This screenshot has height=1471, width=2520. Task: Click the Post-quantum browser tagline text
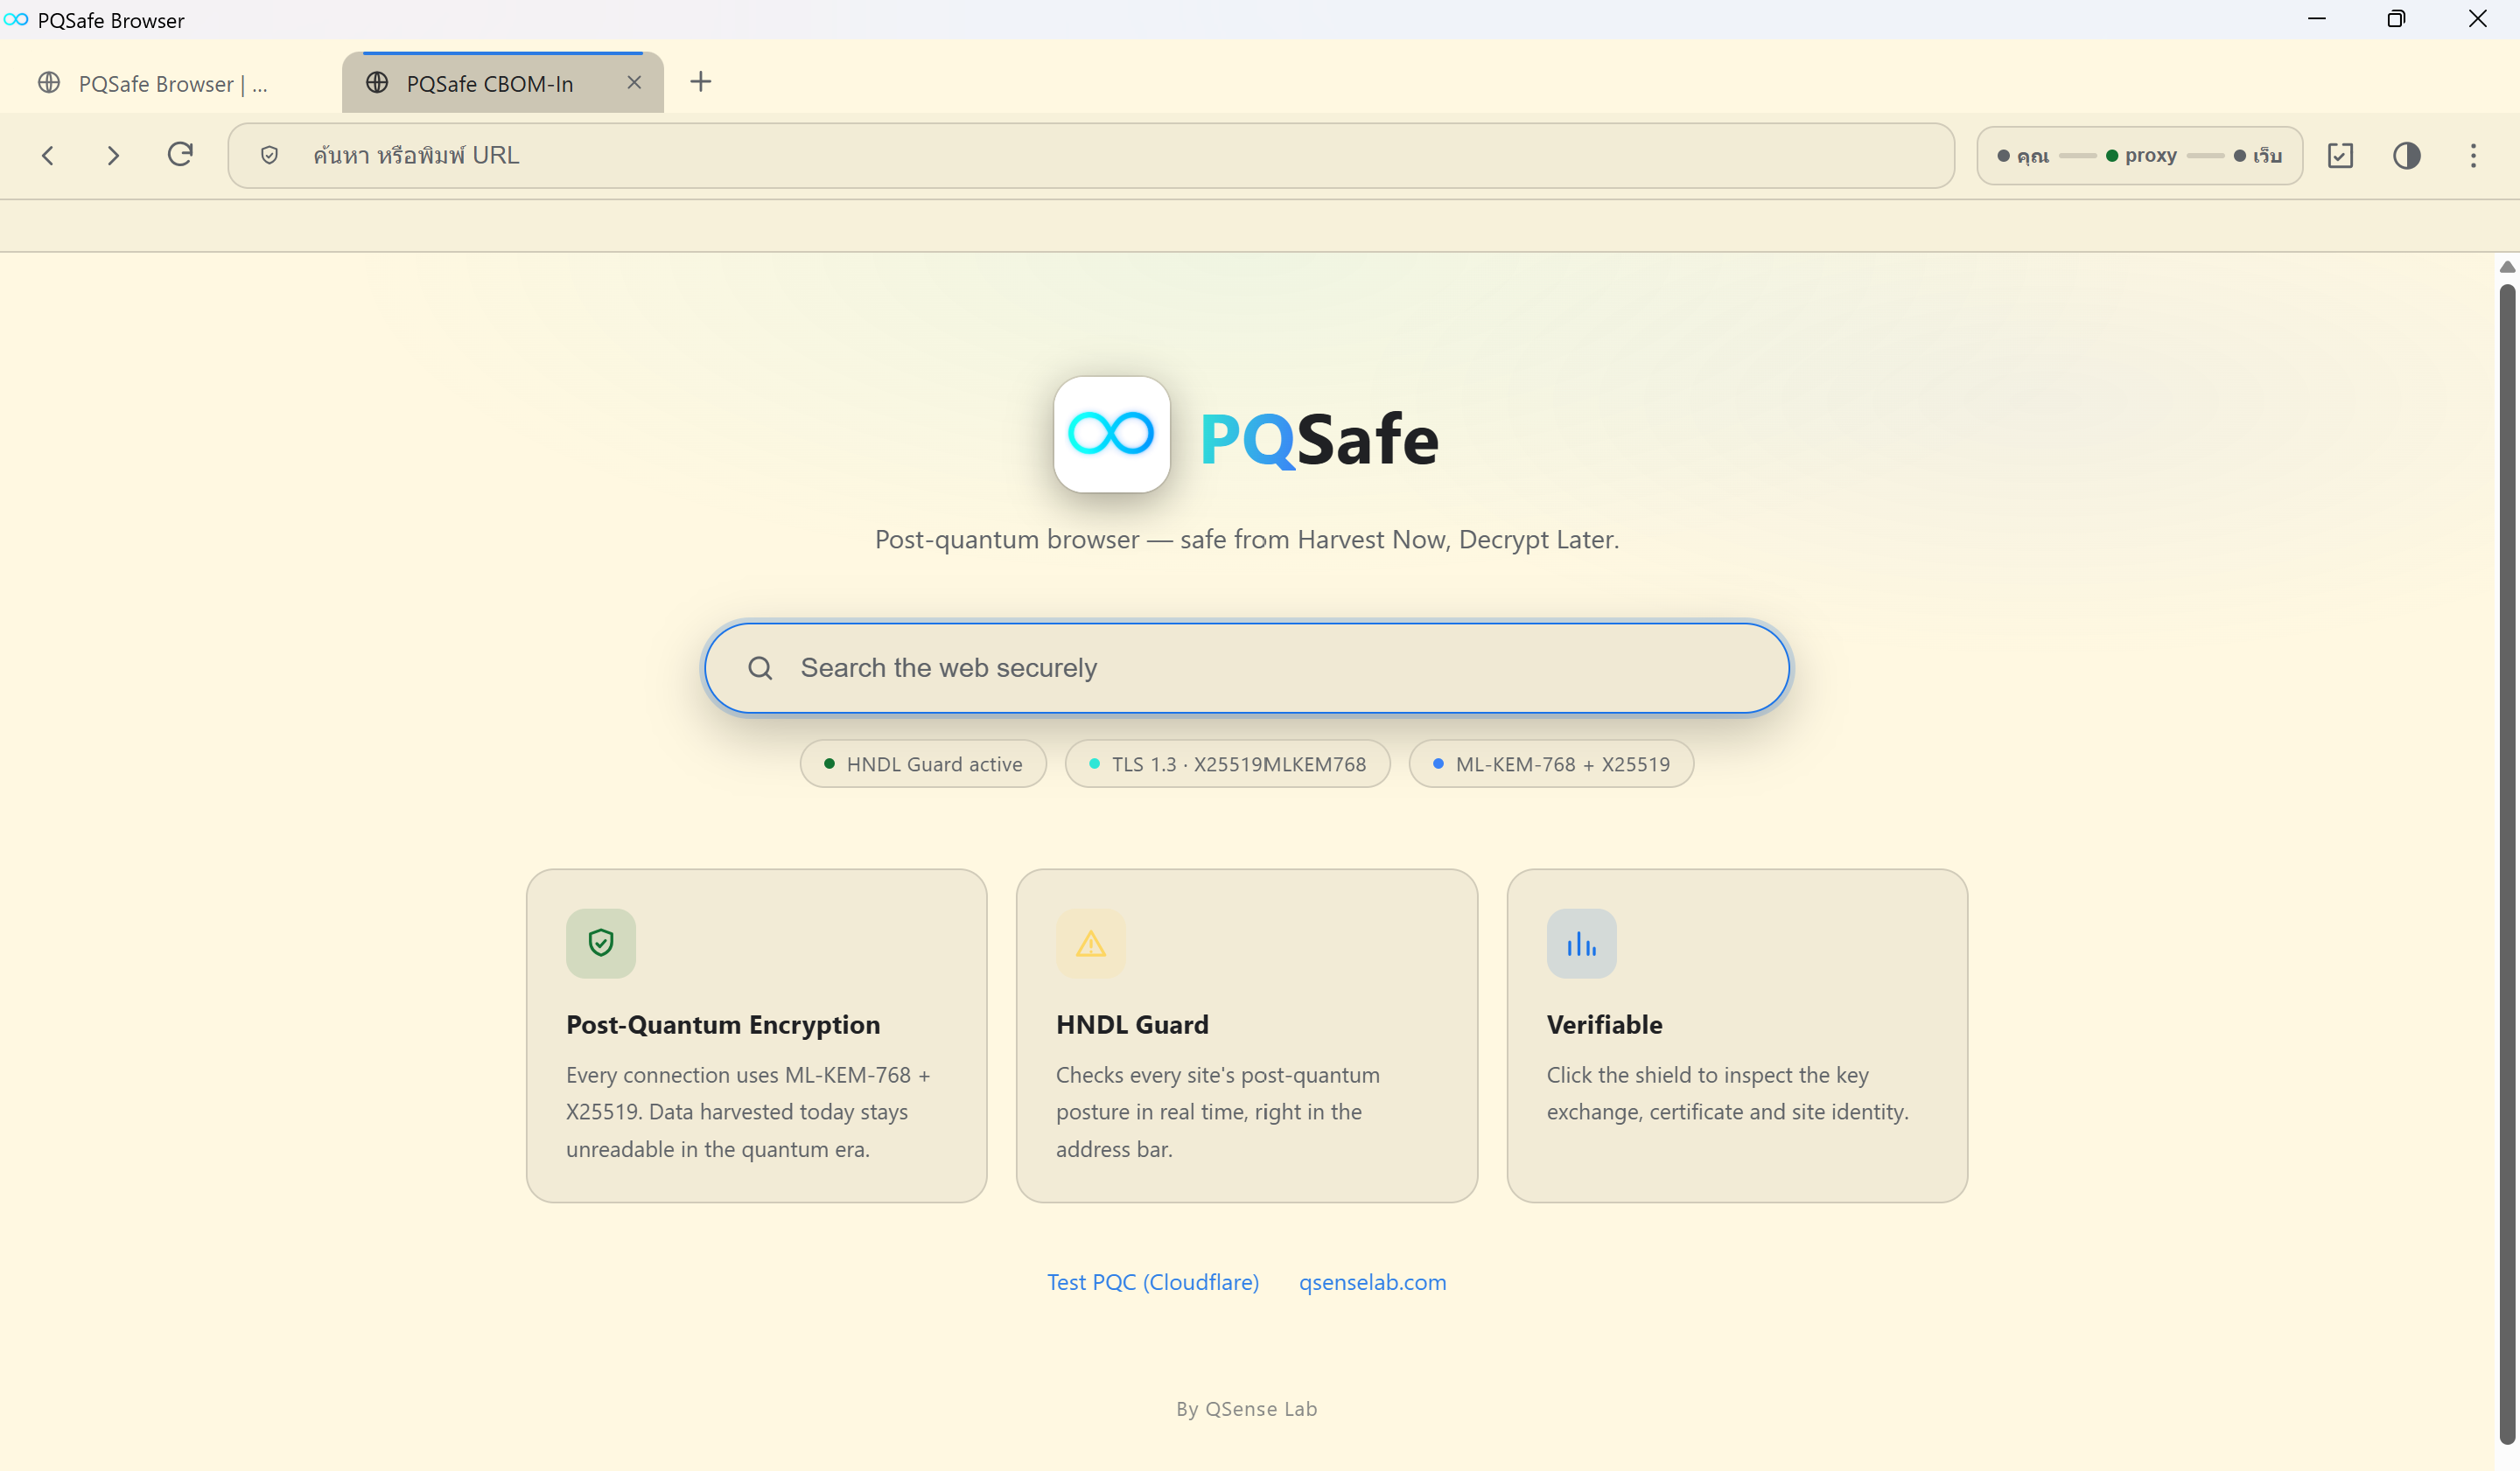pos(1246,540)
